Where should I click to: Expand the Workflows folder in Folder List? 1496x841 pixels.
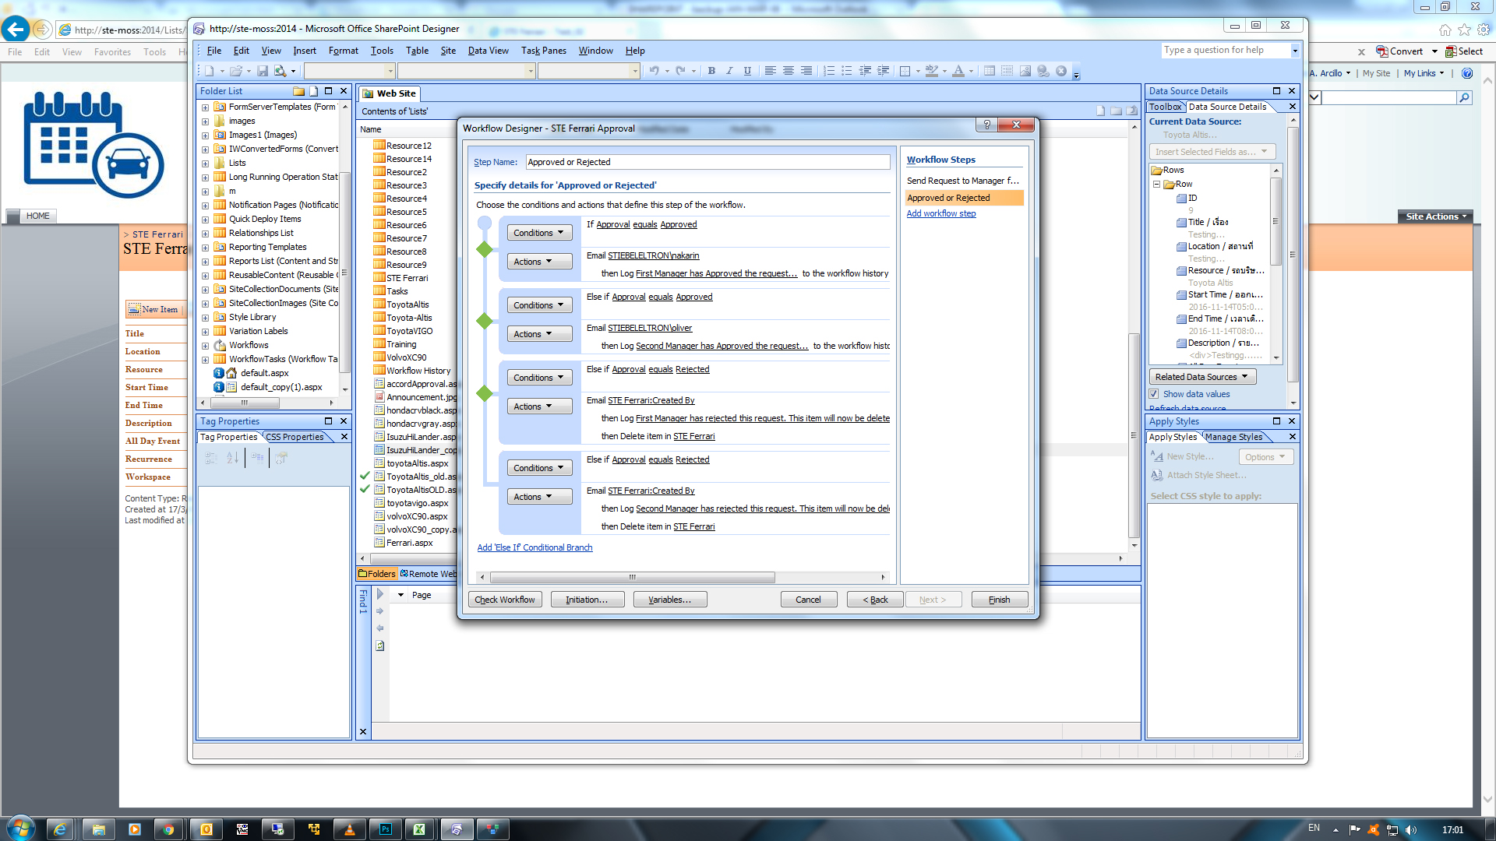coord(206,345)
